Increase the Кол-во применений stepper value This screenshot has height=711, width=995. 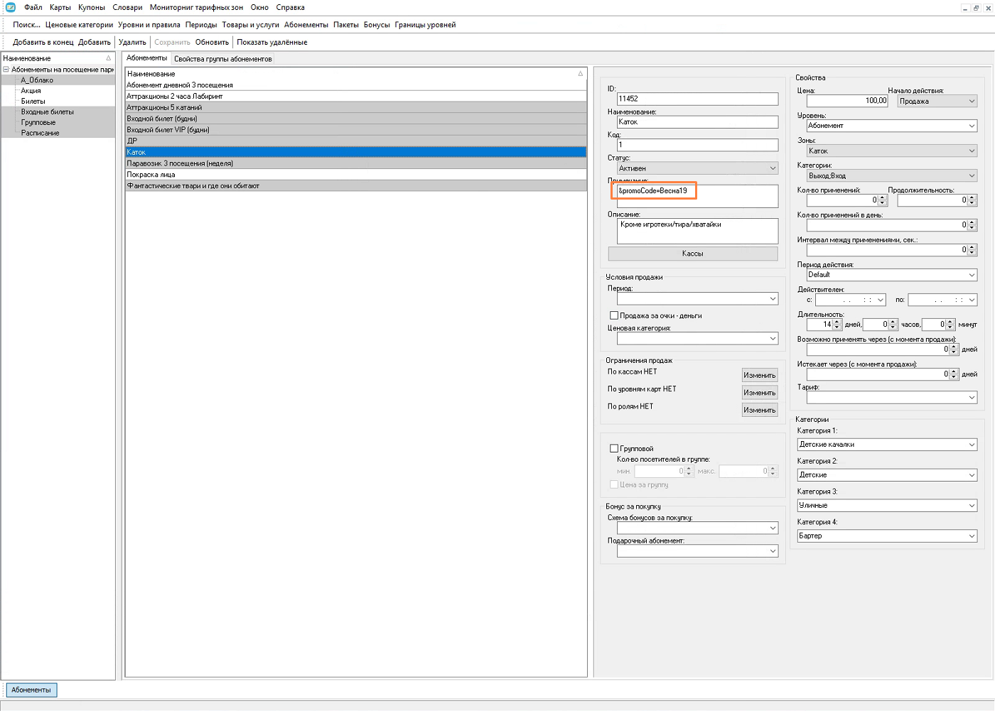[883, 197]
